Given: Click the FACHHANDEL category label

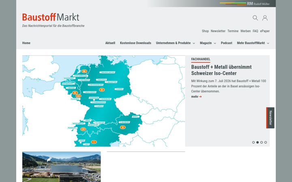Looking at the screenshot, I should click(201, 59).
